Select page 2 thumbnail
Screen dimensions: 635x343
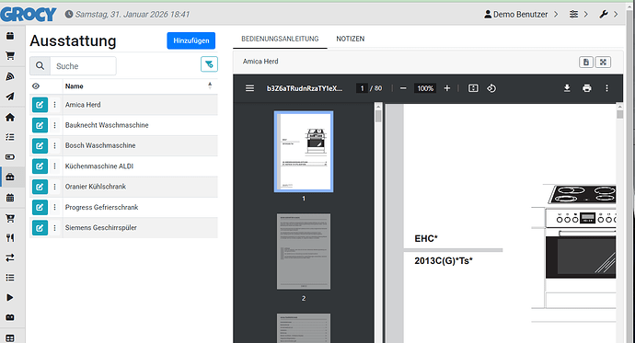coord(304,251)
